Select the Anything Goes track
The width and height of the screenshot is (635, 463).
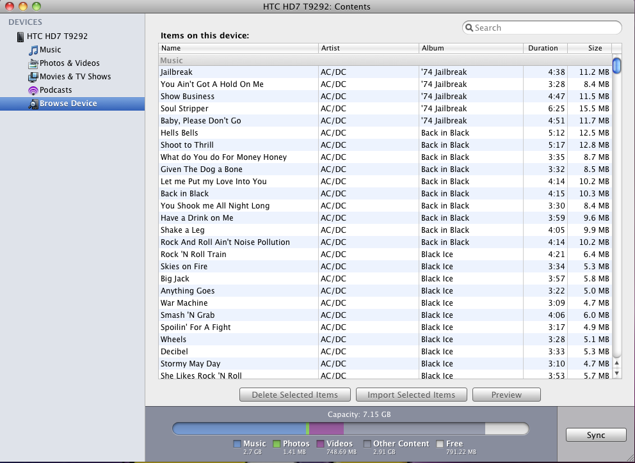click(x=385, y=290)
